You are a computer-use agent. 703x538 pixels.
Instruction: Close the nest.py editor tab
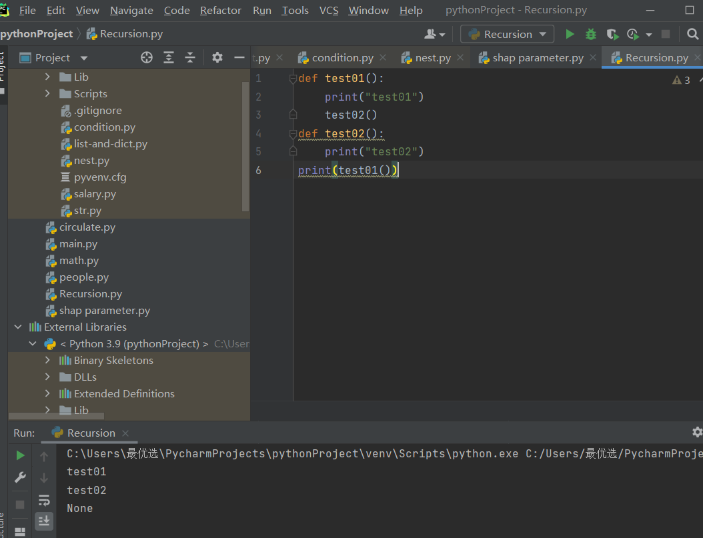460,57
